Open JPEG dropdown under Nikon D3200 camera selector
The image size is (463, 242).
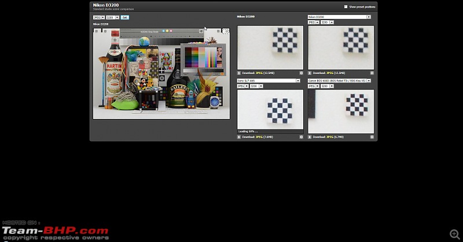coord(314,22)
